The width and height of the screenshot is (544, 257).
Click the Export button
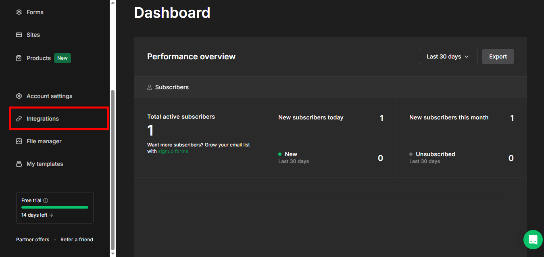(x=498, y=56)
